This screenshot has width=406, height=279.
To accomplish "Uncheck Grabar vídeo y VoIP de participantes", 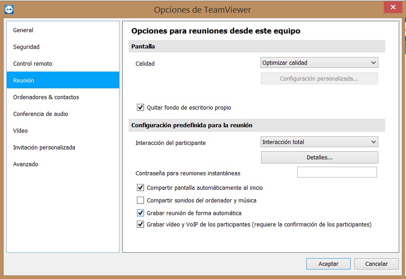I will (140, 224).
